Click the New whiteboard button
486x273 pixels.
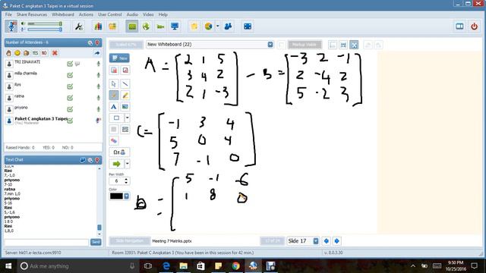[x=119, y=58]
